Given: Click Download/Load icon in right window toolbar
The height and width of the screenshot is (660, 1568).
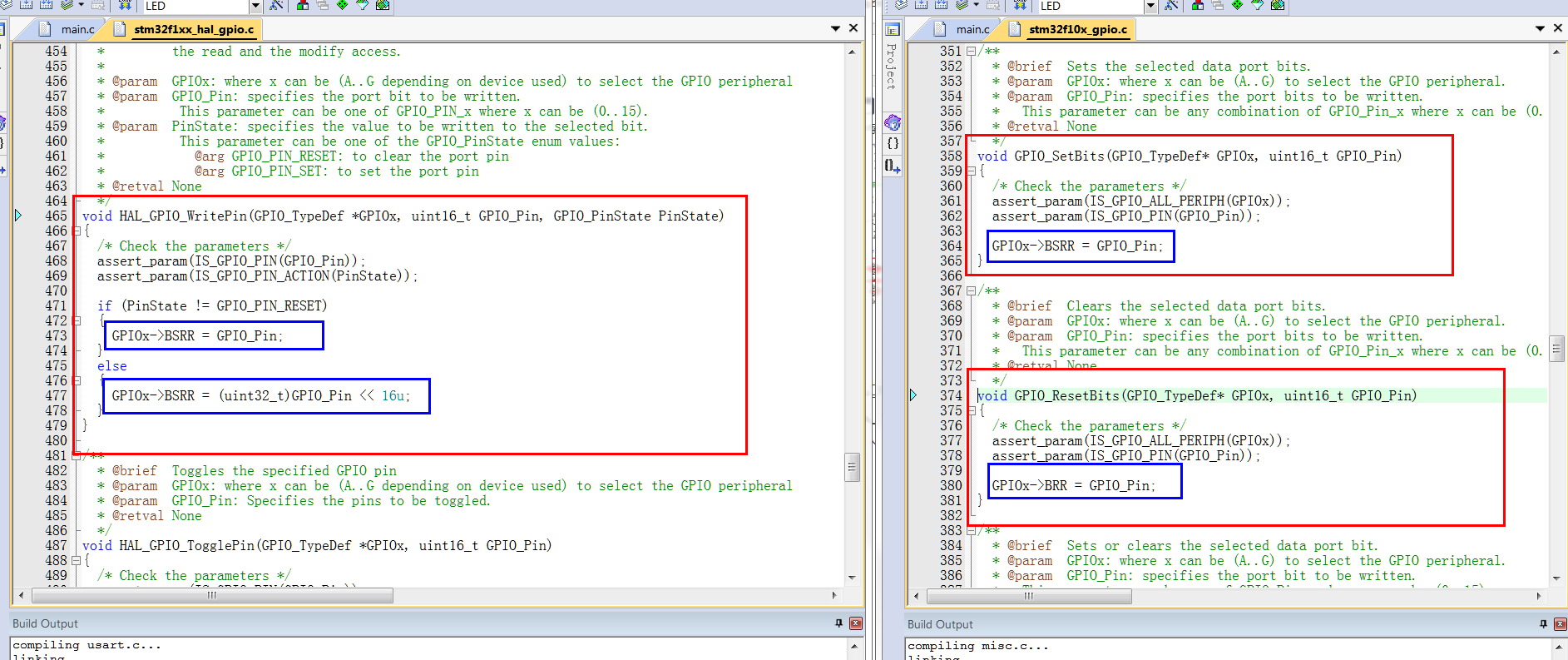Looking at the screenshot, I should pos(1020,5).
